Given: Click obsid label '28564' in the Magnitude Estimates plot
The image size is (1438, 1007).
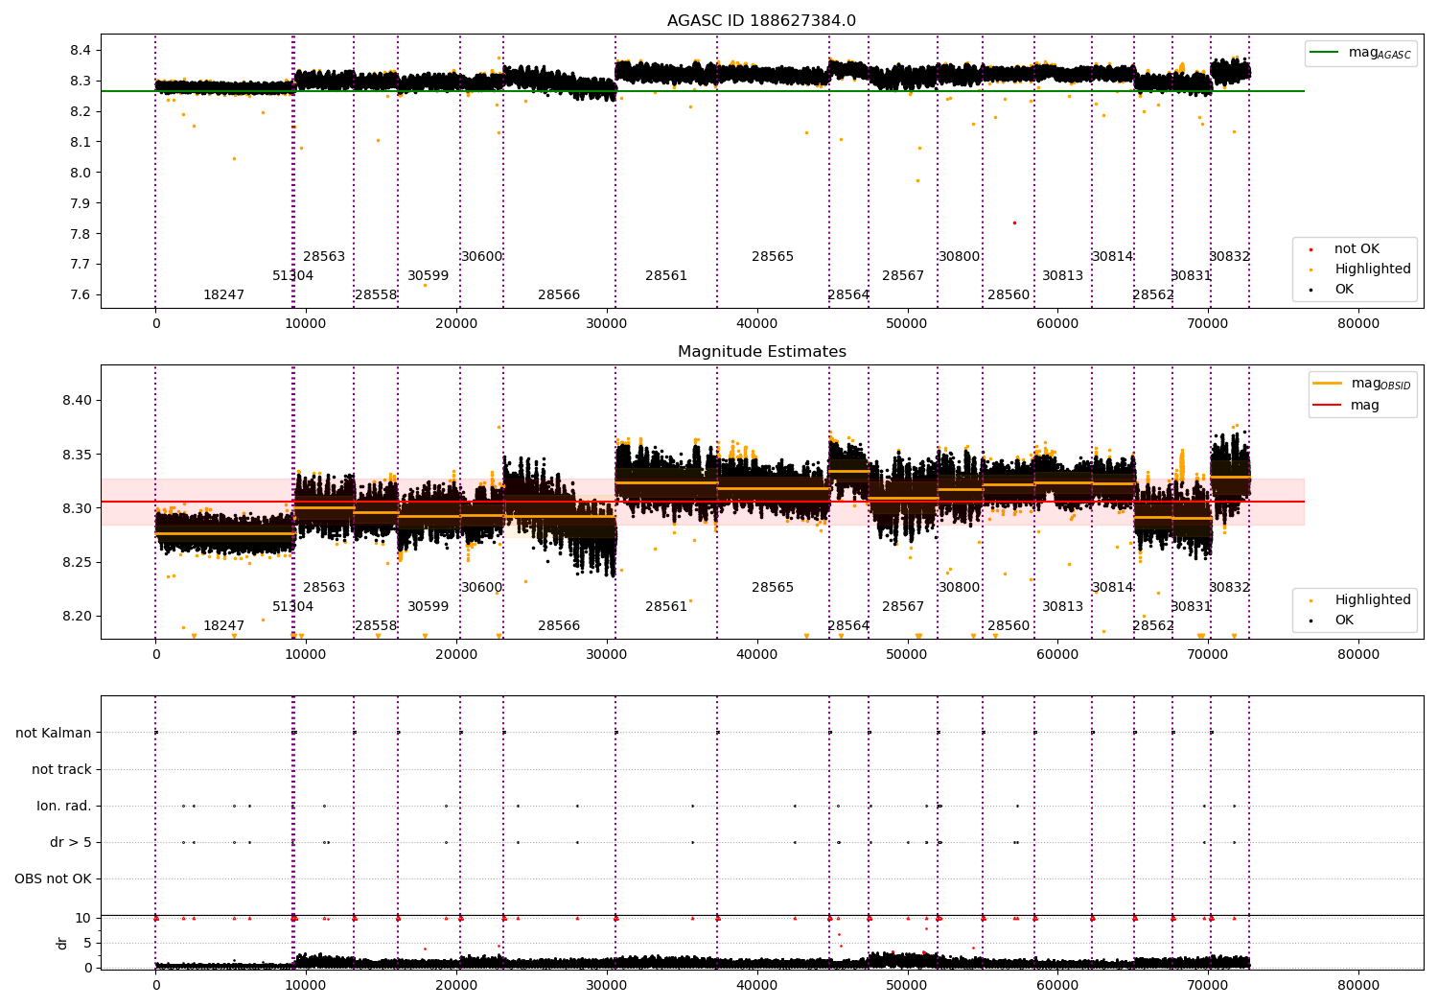Looking at the screenshot, I should 848,626.
